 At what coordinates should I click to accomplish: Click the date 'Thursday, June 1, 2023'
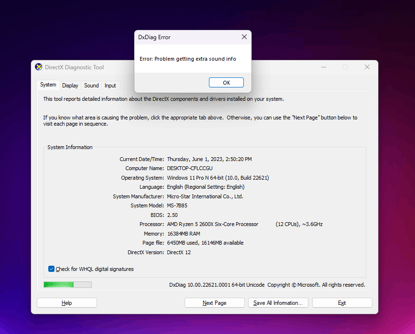[x=195, y=159]
